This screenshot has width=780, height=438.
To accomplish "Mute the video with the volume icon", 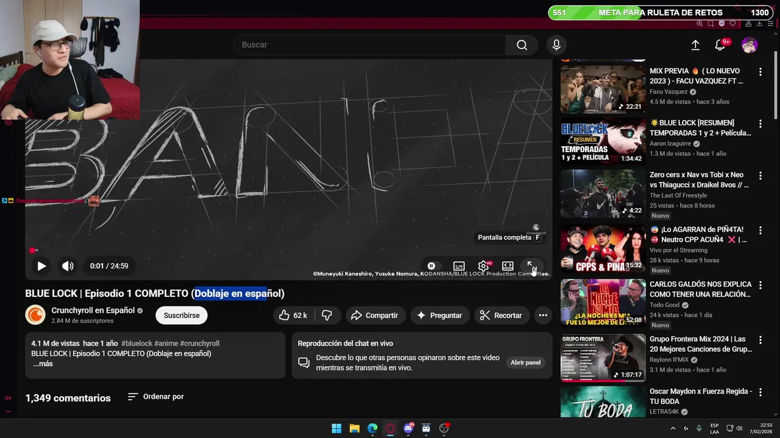I will click(68, 266).
